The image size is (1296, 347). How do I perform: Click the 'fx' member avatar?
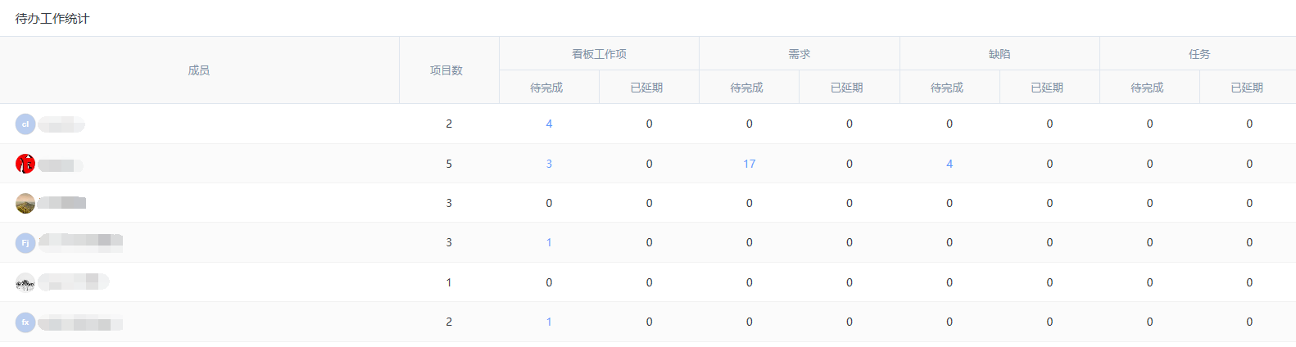coord(25,322)
